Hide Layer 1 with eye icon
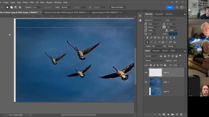 [x=146, y=82]
